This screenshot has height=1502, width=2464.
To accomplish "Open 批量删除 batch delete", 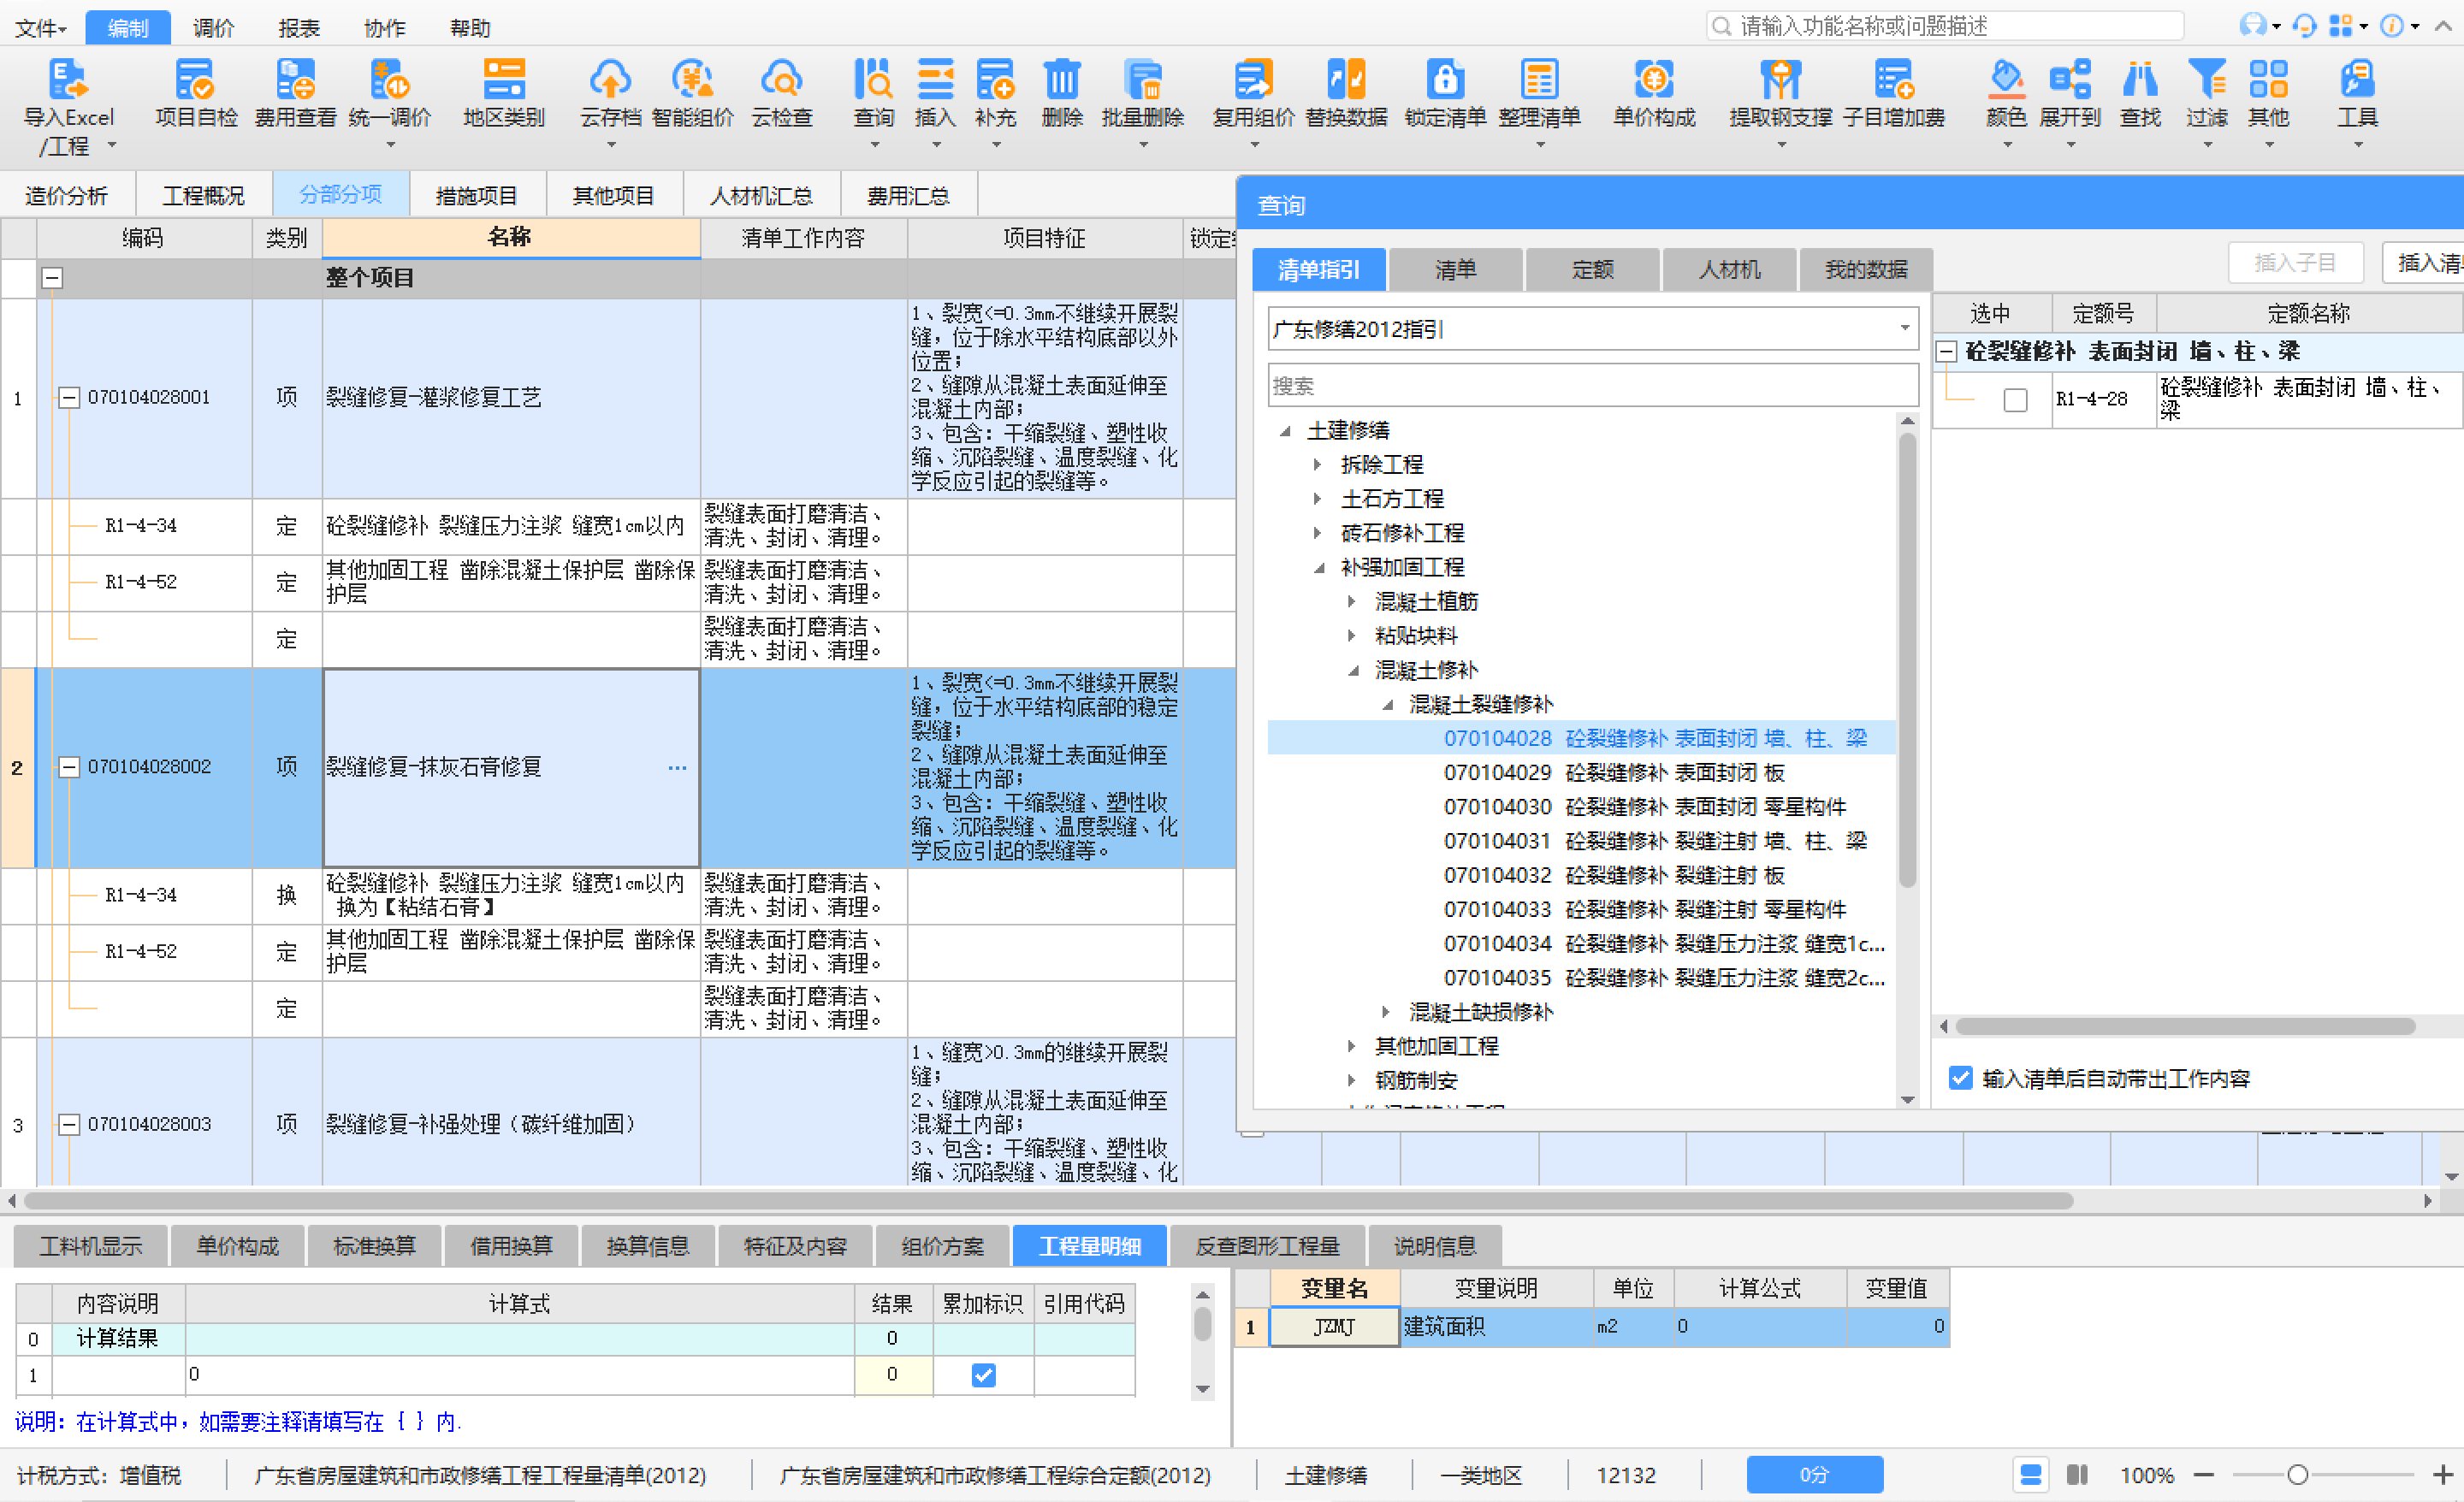I will coord(1143,79).
